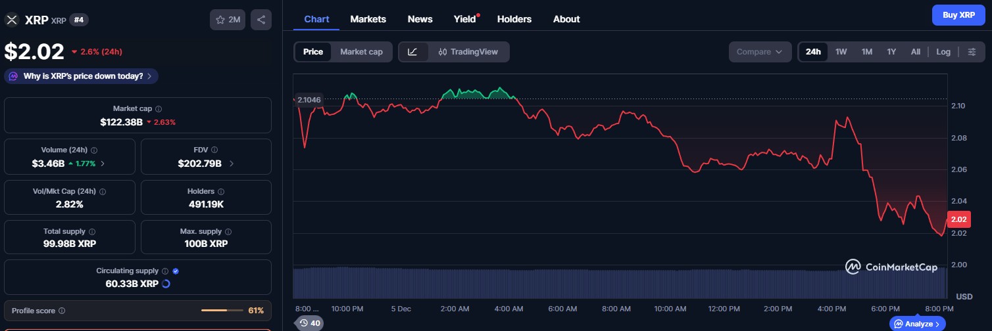Click the volume bars under the chart
The width and height of the screenshot is (992, 331).
[x=620, y=282]
